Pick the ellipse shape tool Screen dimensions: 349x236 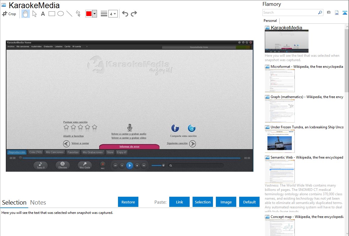61,14
